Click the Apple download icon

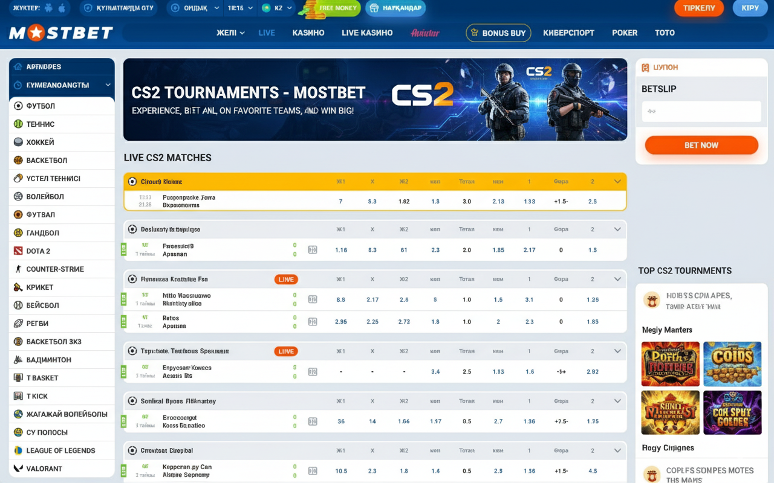[x=63, y=8]
